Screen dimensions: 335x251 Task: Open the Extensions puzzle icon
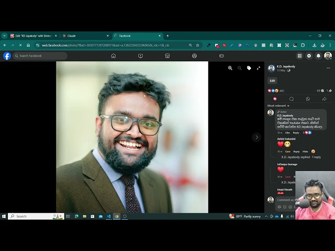(x=303, y=45)
